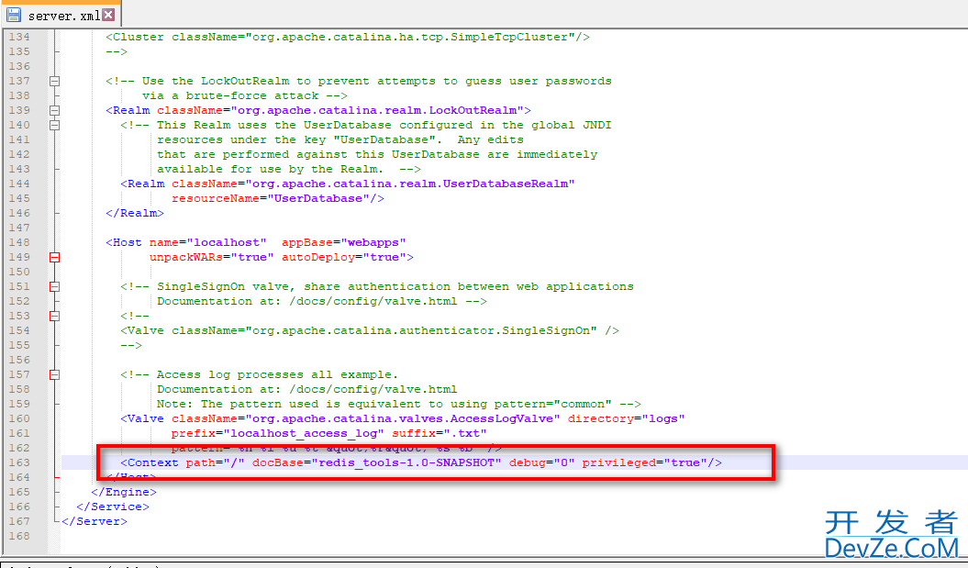Click the privileged="true" attribute
The width and height of the screenshot is (968, 568).
tap(644, 463)
